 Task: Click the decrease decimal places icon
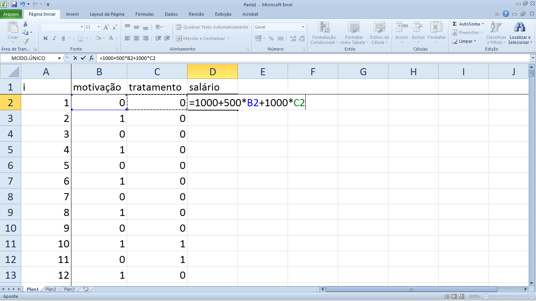302,38
